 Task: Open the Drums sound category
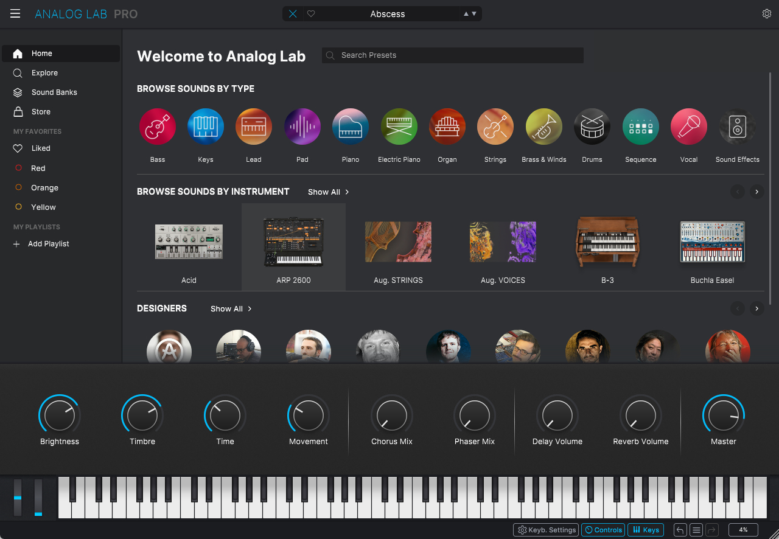pyautogui.click(x=592, y=127)
